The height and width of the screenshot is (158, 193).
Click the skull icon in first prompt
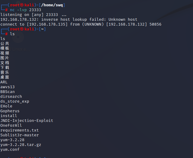(x=22, y=5)
